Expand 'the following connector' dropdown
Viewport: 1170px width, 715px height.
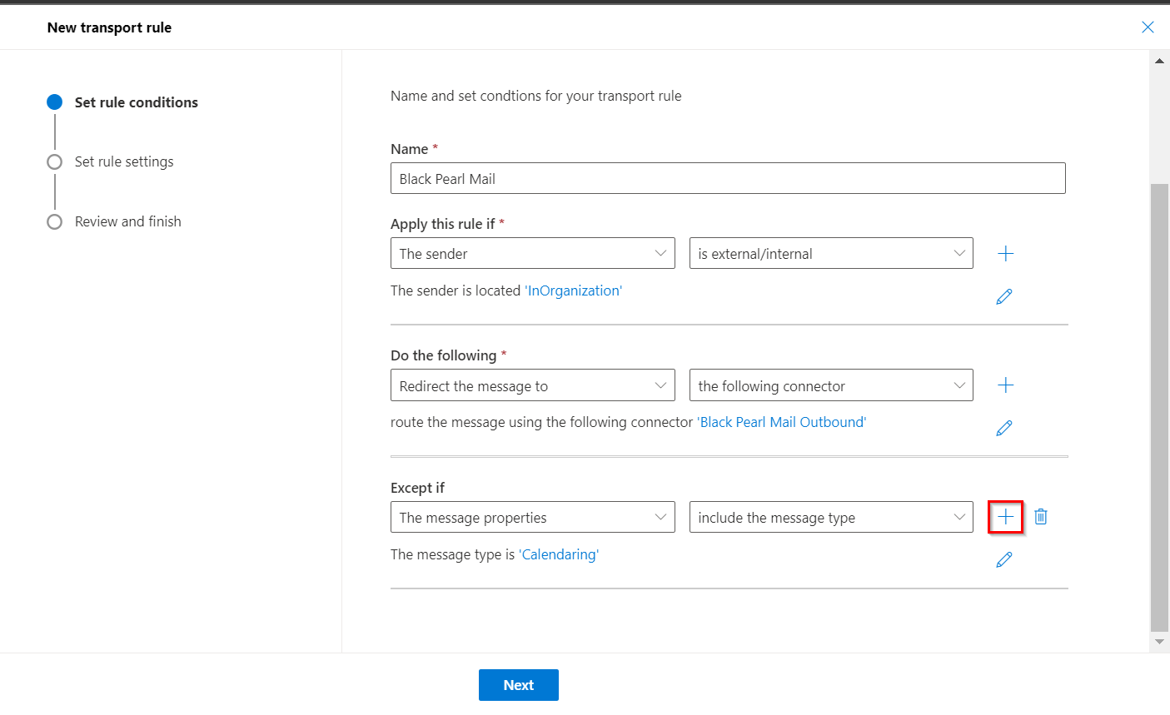click(830, 385)
